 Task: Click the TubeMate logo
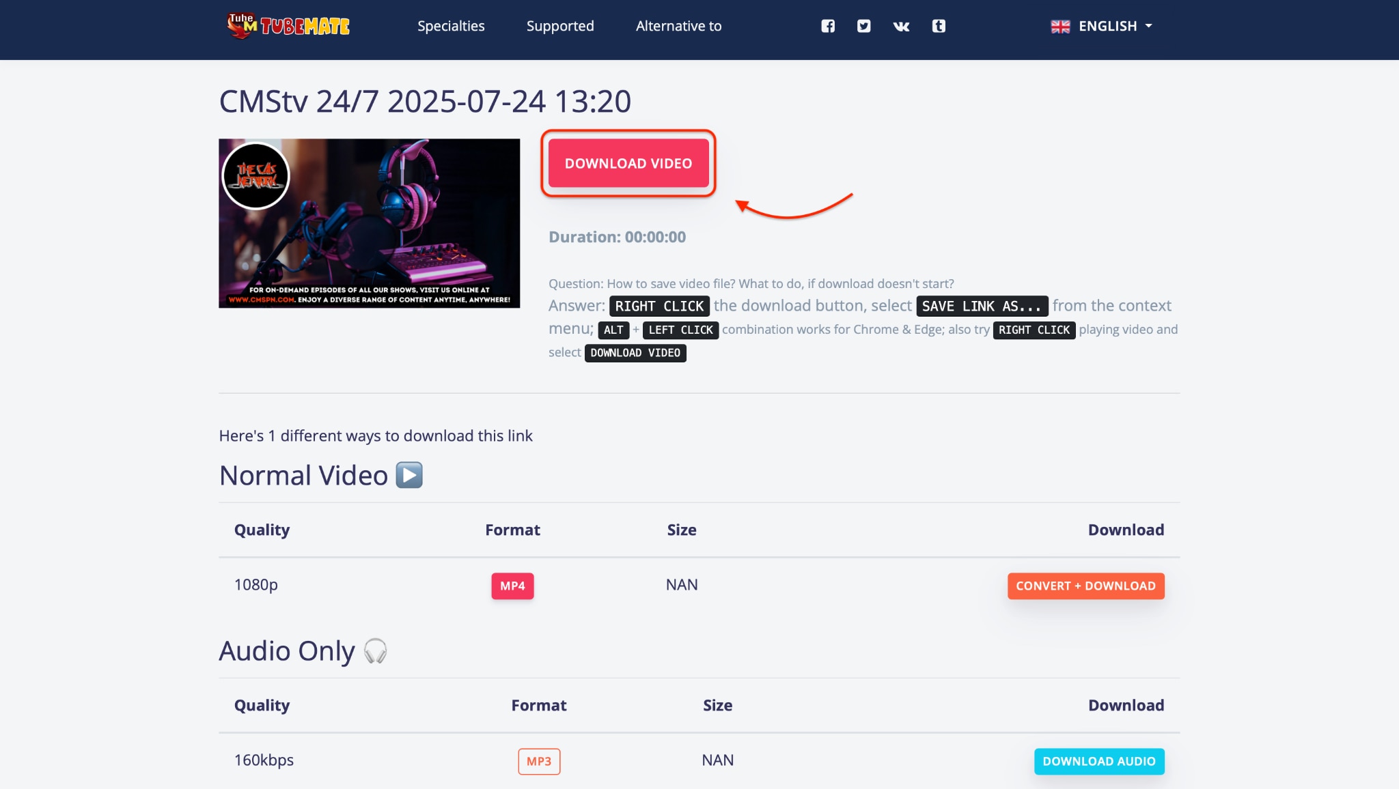click(x=287, y=26)
